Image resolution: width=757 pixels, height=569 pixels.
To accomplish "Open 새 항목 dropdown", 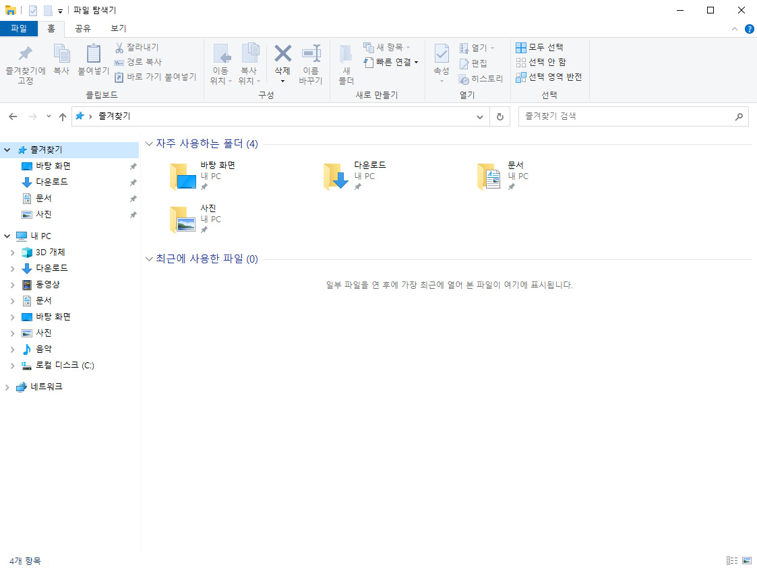I will click(x=387, y=47).
